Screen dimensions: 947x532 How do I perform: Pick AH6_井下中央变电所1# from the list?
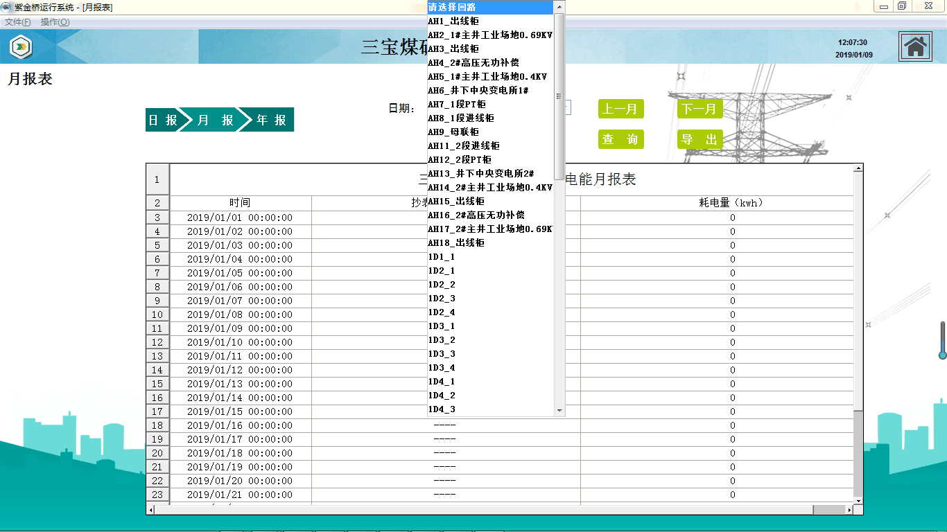[x=478, y=91]
